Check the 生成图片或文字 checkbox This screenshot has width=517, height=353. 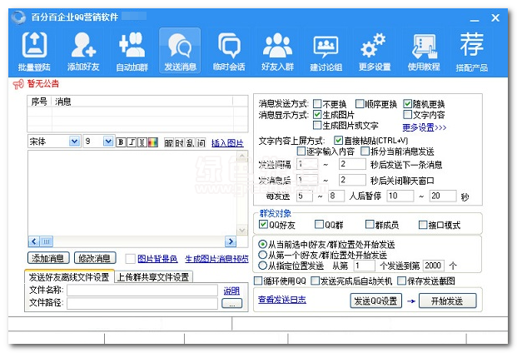point(317,125)
